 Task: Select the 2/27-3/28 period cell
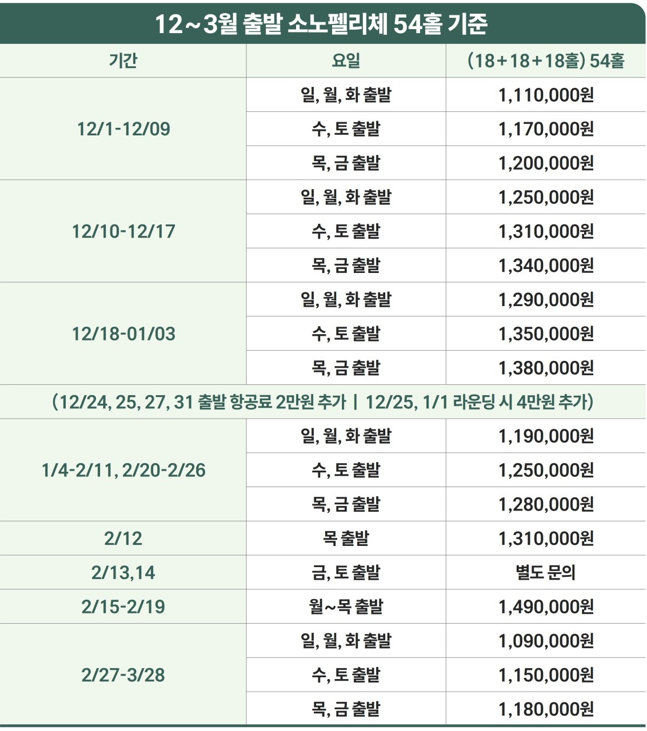point(123,675)
